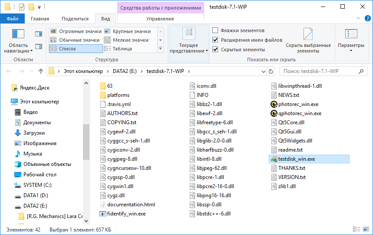
Task: Uncheck Расширения имен файлов checkbox
Action: (x=215, y=40)
